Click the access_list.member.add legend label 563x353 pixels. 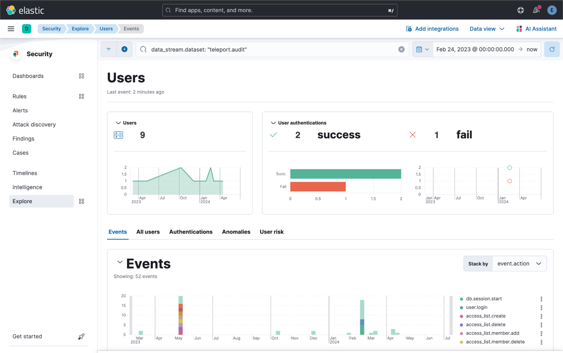pyautogui.click(x=493, y=333)
